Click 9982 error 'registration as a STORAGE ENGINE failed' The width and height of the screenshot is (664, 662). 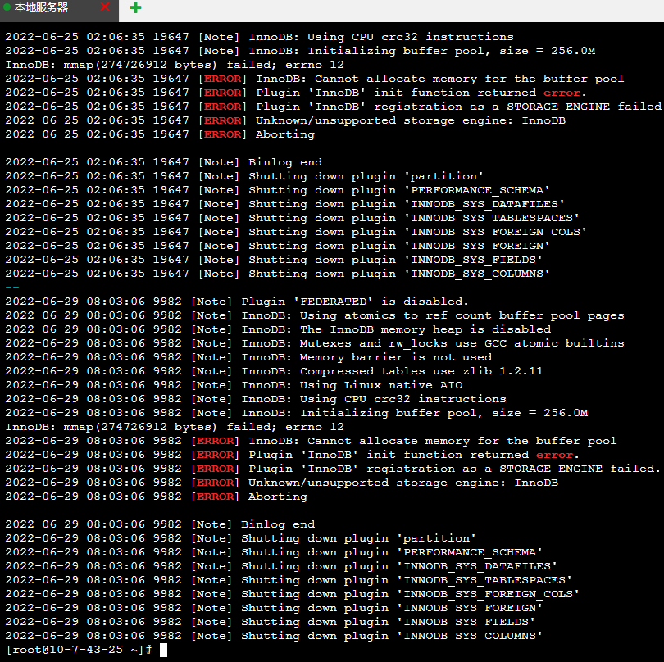pos(333,469)
